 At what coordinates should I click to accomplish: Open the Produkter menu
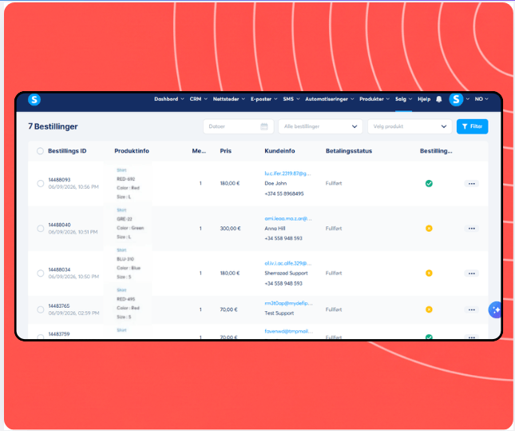[x=374, y=99]
